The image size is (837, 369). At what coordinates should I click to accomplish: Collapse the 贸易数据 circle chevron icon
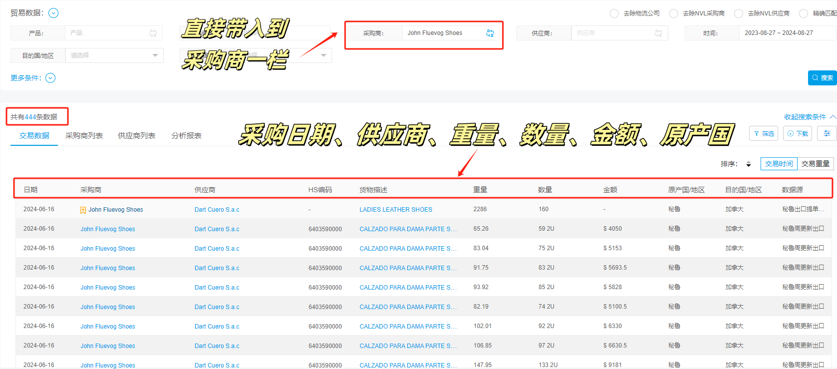pos(53,13)
